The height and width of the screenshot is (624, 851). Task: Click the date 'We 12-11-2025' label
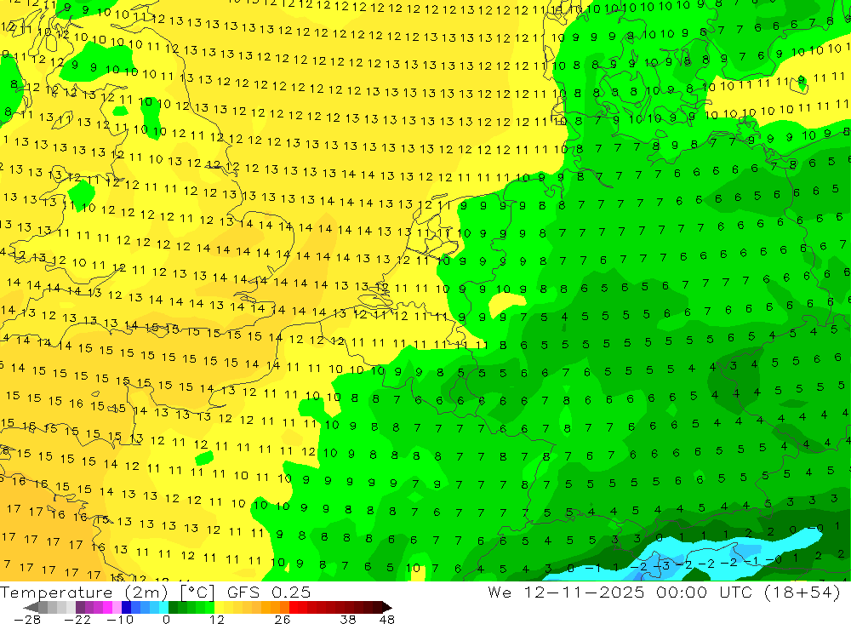tap(566, 593)
